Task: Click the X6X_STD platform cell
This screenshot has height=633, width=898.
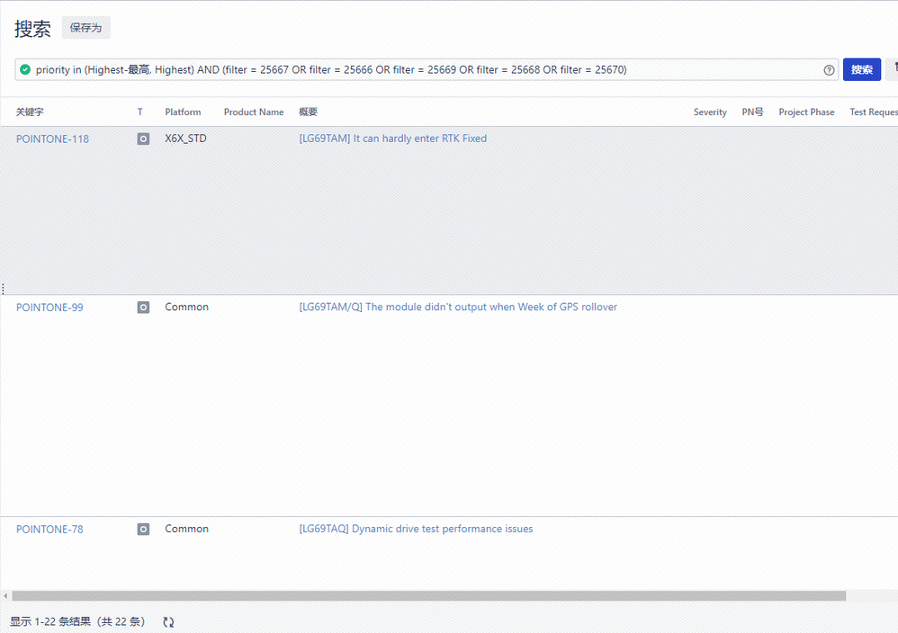Action: click(185, 138)
